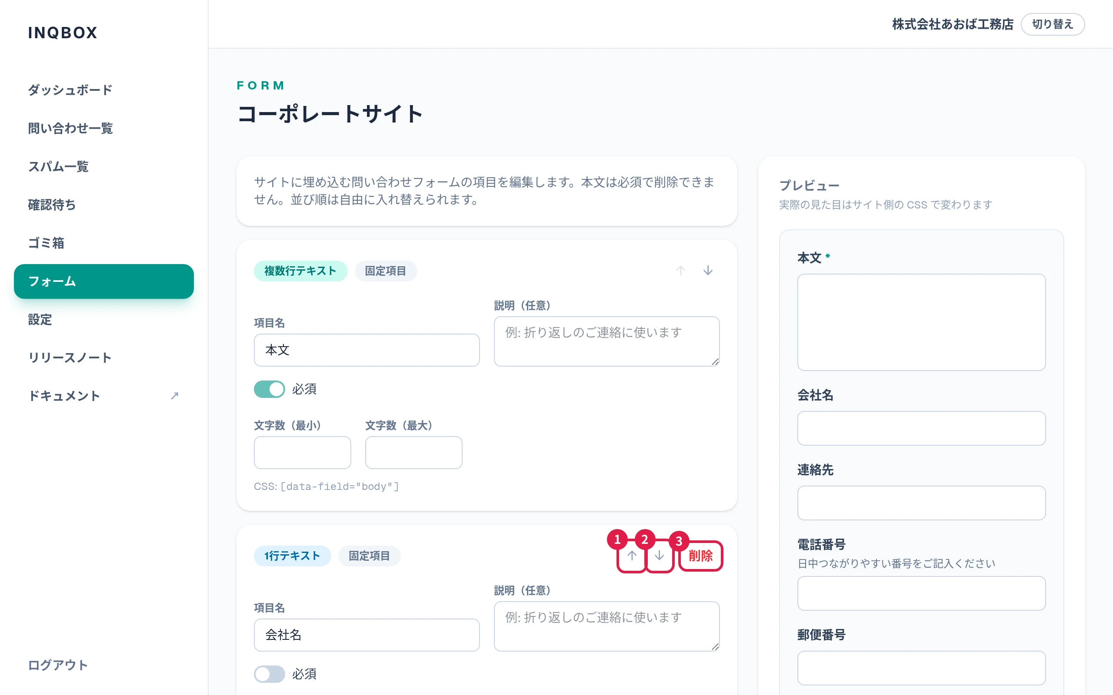Viewport: 1113px width, 695px height.
Task: Click the 1行テキスト type badge
Action: coord(292,556)
